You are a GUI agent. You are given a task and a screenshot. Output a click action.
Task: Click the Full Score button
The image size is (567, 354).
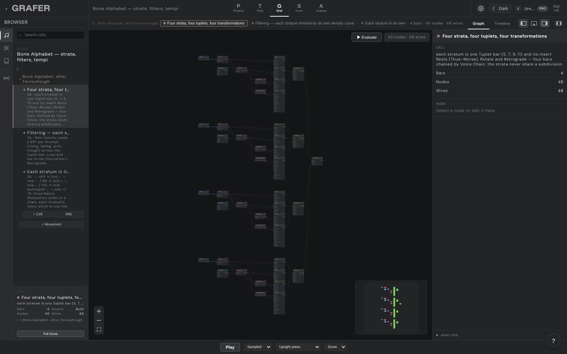tap(50, 334)
